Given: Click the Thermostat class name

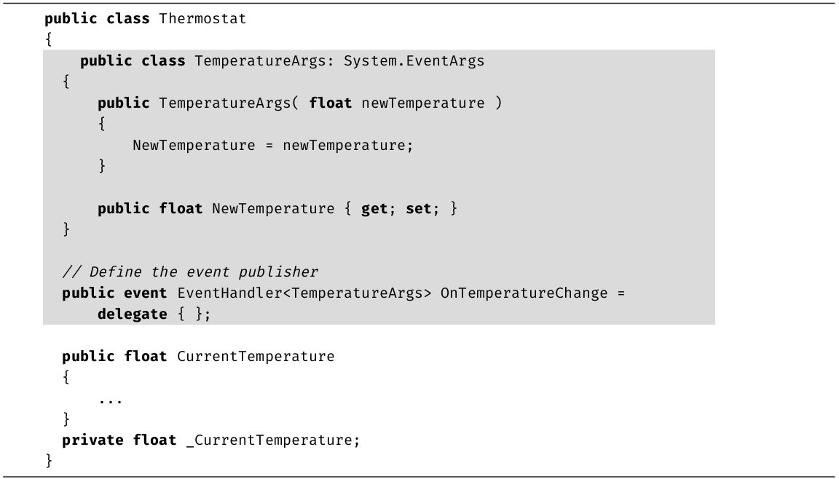Looking at the screenshot, I should point(202,19).
